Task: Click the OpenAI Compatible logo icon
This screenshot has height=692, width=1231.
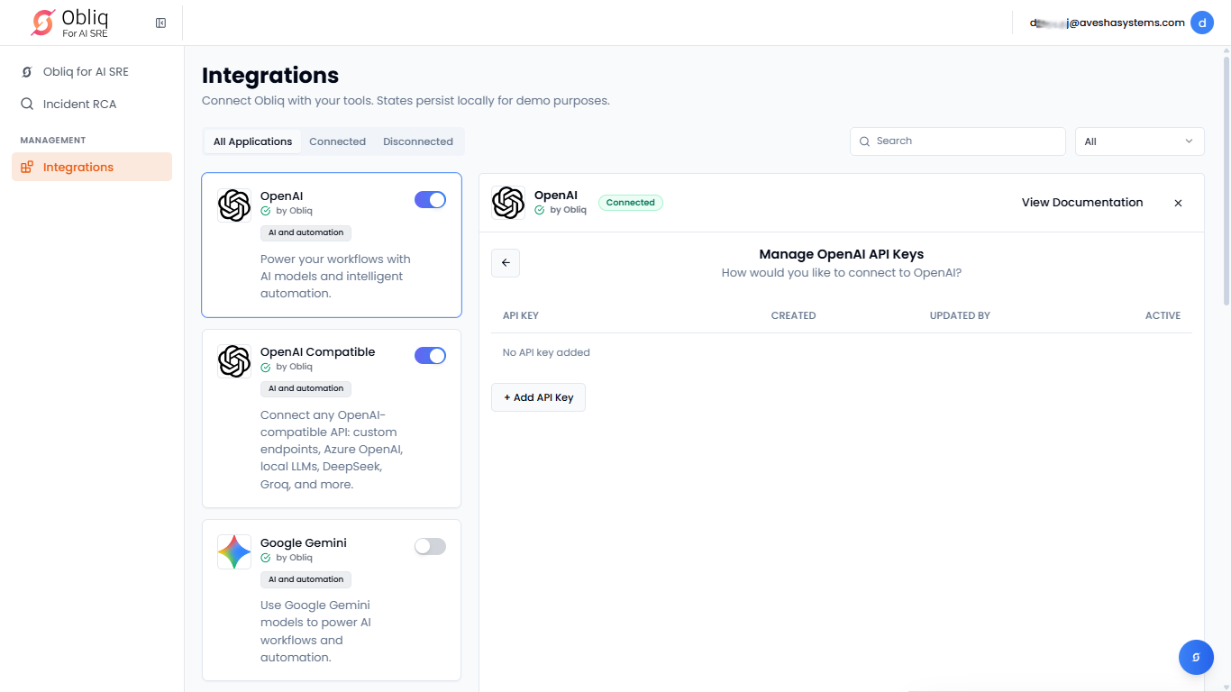Action: pos(234,361)
